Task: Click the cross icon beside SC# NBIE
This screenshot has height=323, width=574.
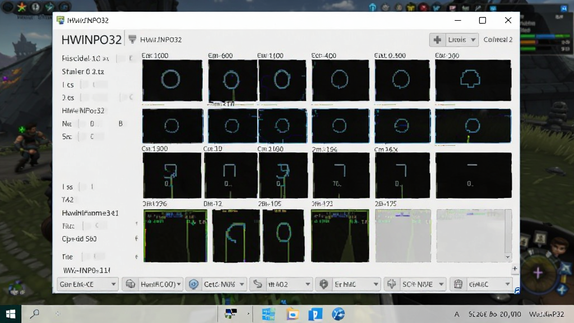Action: click(392, 284)
